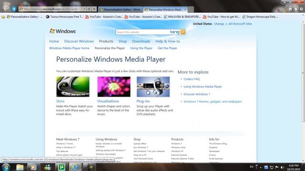305x171 pixels.
Task: Open the browser Home icon
Action: coord(290,9)
